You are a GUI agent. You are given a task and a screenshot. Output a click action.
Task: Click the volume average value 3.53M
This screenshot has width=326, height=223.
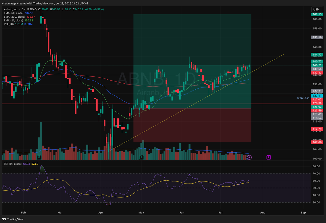pos(29,24)
